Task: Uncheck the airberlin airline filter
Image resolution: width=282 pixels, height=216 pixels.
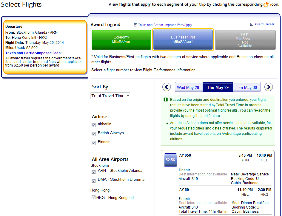Action: click(x=93, y=125)
